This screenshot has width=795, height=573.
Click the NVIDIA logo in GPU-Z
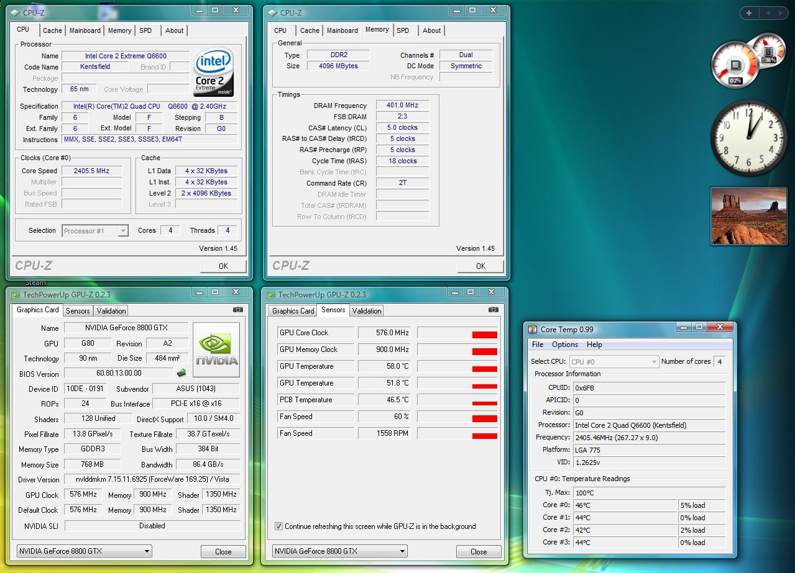click(216, 350)
